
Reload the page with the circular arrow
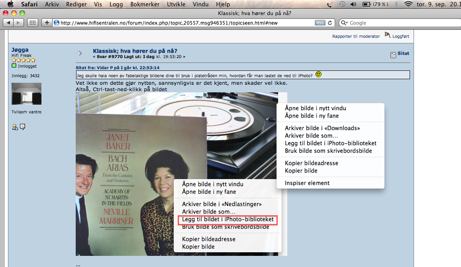tap(330, 23)
